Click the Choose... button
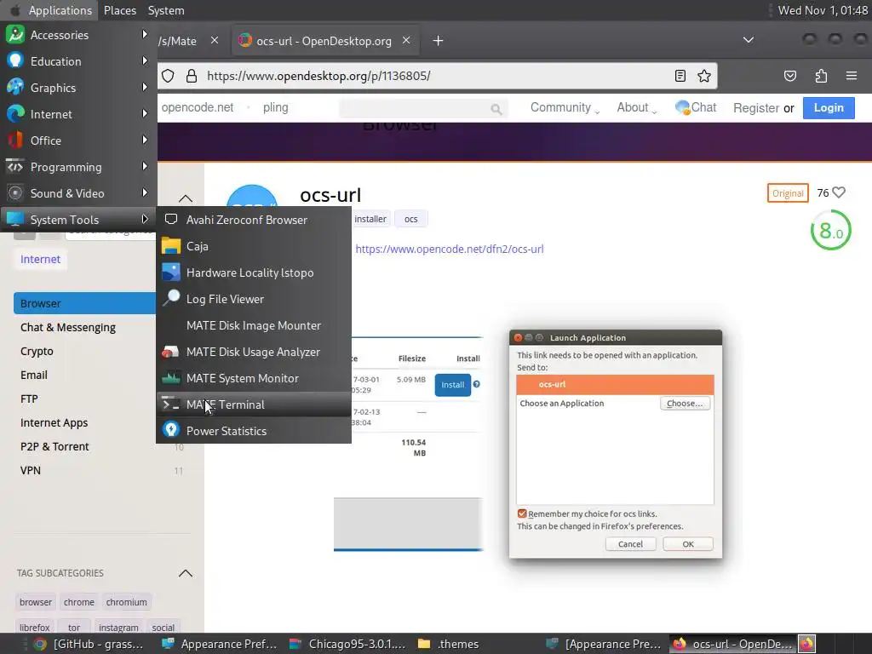 685,403
